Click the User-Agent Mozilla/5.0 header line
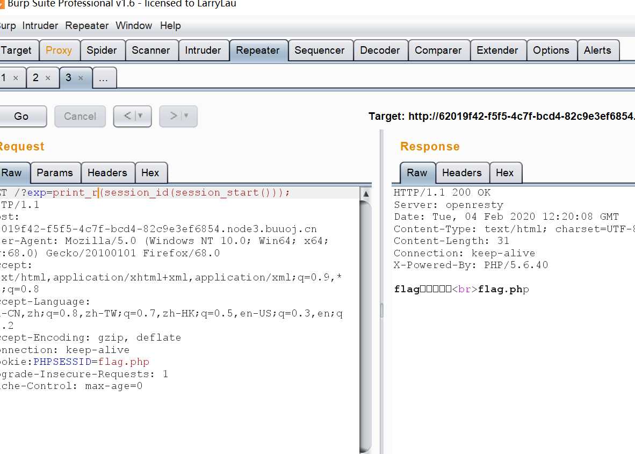635x454 pixels. [164, 241]
